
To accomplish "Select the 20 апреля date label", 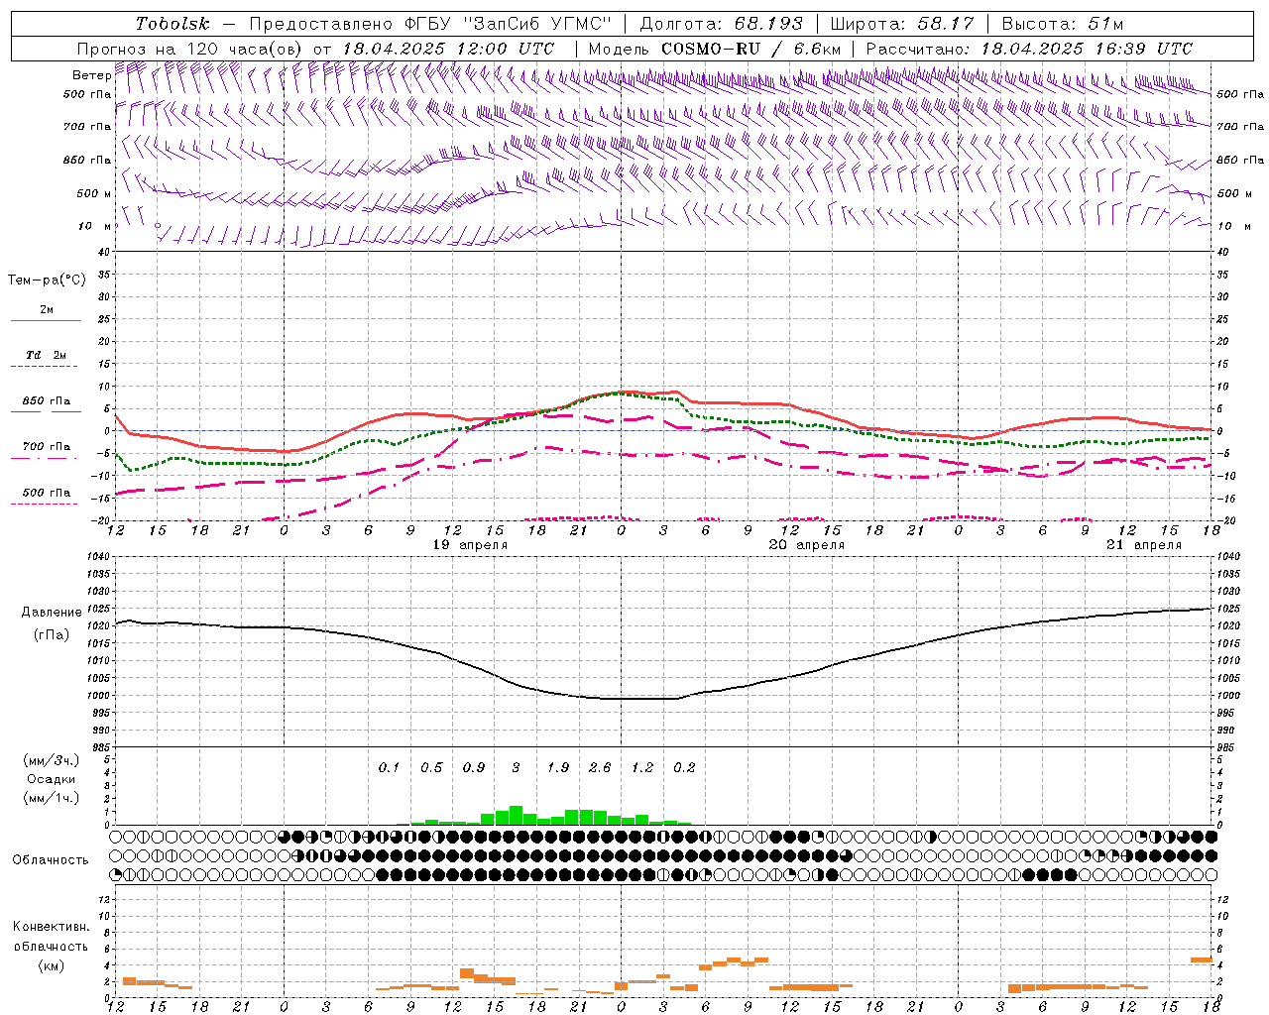I will point(807,545).
